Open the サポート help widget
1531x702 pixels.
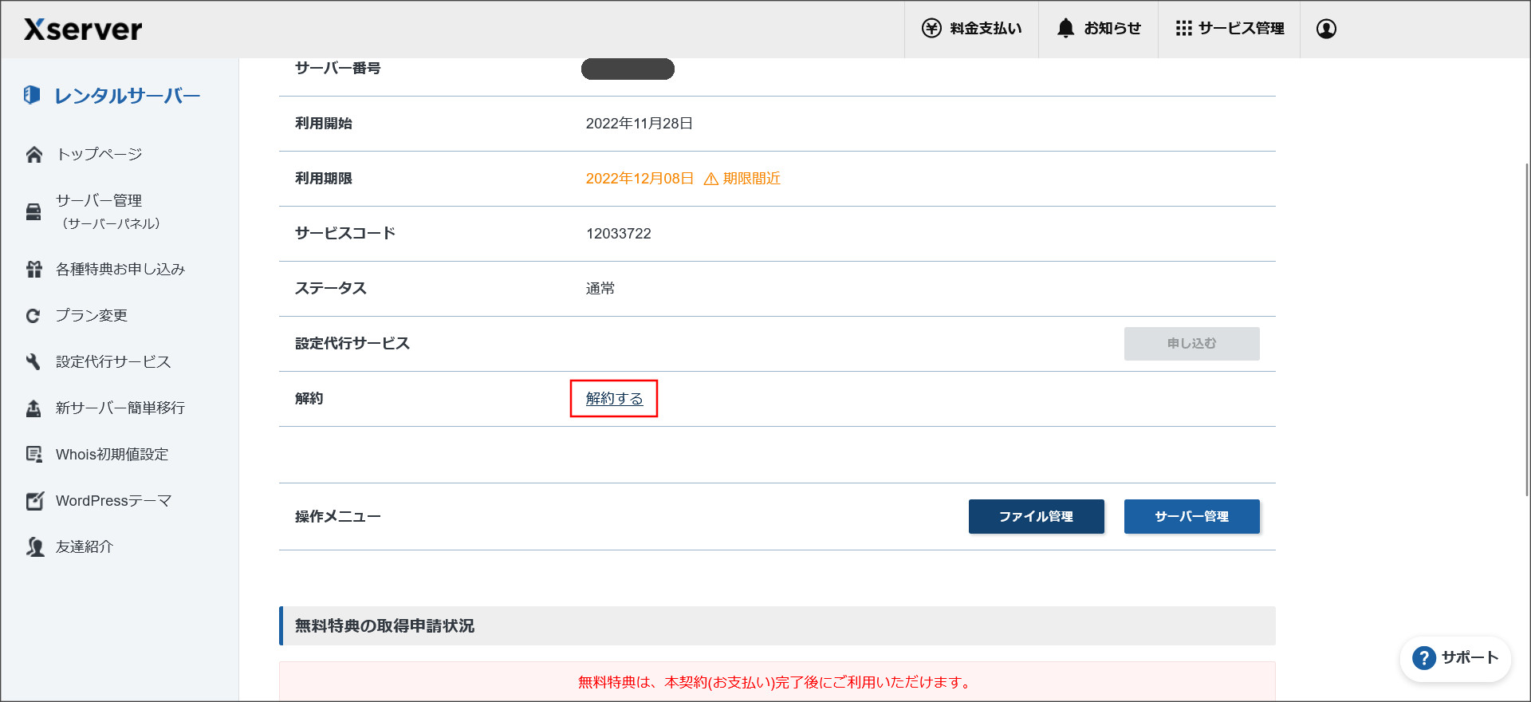point(1455,658)
